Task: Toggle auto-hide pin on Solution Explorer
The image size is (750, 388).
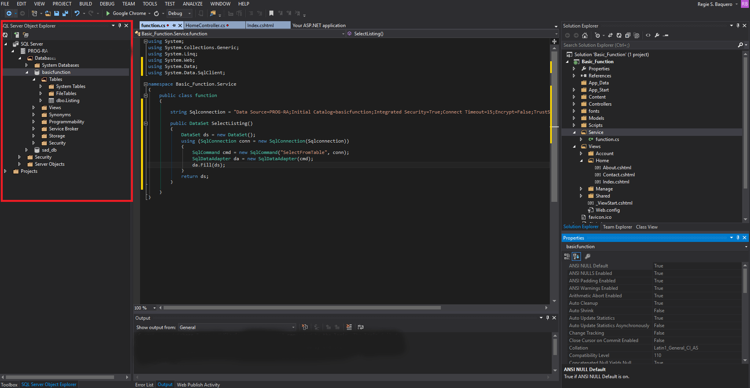Action: 738,26
